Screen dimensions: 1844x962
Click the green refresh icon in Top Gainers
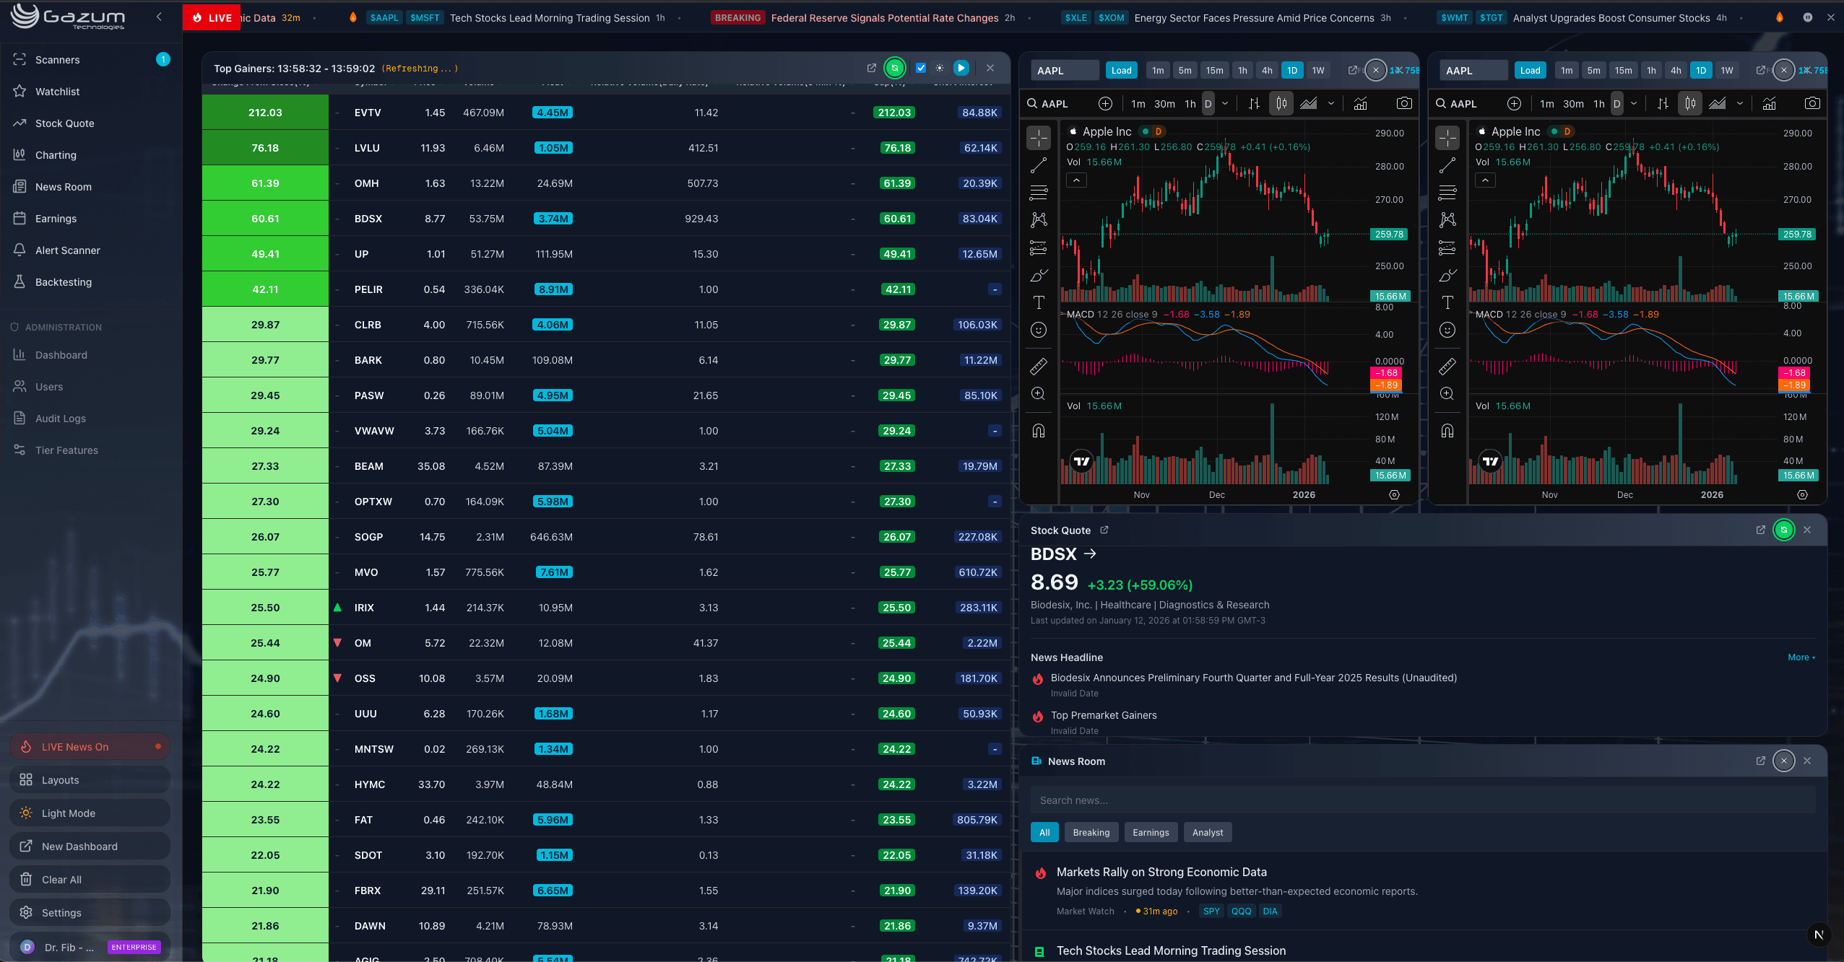click(x=894, y=68)
